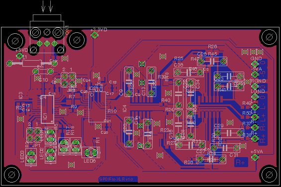Select the R40 designator
The height and width of the screenshot is (187, 281).
(x=166, y=100)
